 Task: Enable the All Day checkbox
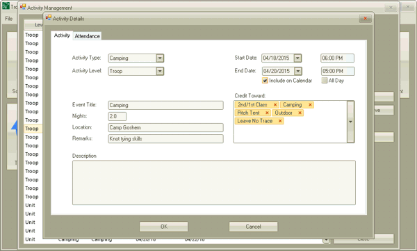click(324, 81)
